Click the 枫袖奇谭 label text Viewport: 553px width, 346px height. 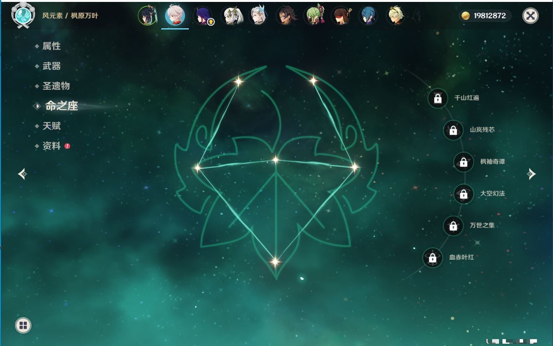click(492, 162)
